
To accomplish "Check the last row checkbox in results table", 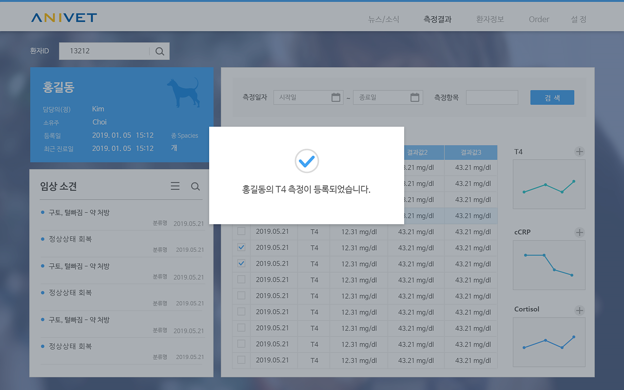I will [x=241, y=360].
